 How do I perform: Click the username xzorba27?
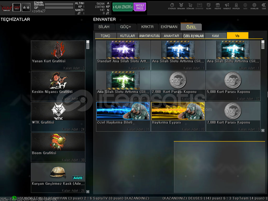click(x=39, y=11)
